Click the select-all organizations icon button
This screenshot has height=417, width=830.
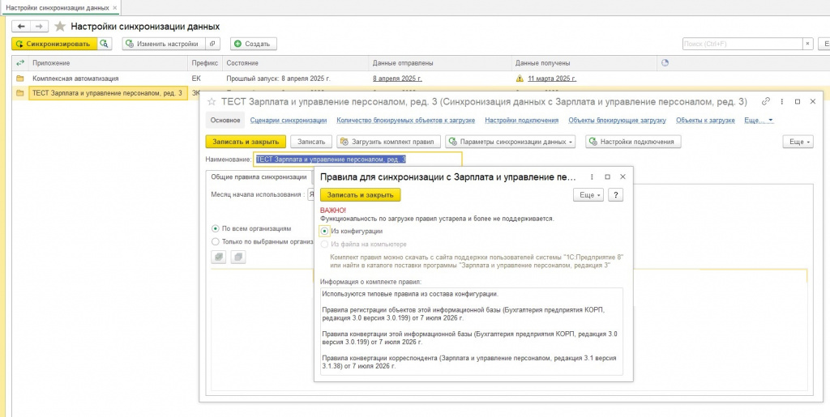tap(219, 257)
